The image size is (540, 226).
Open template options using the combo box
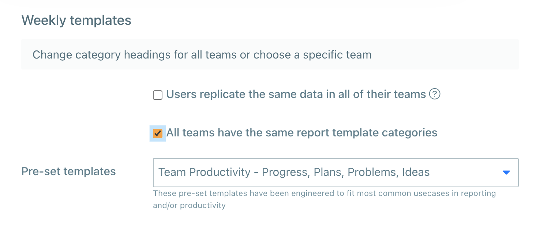[335, 172]
